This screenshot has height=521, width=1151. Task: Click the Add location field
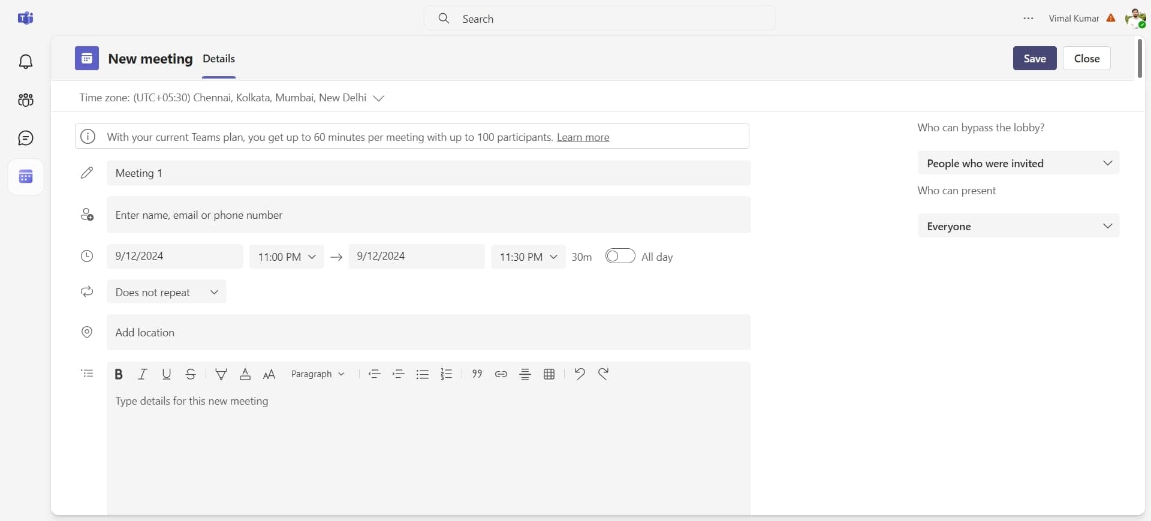pyautogui.click(x=428, y=332)
